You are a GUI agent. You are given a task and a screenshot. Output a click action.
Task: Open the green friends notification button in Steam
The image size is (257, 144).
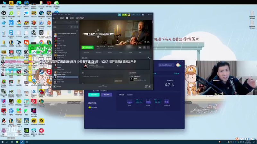[124, 15]
